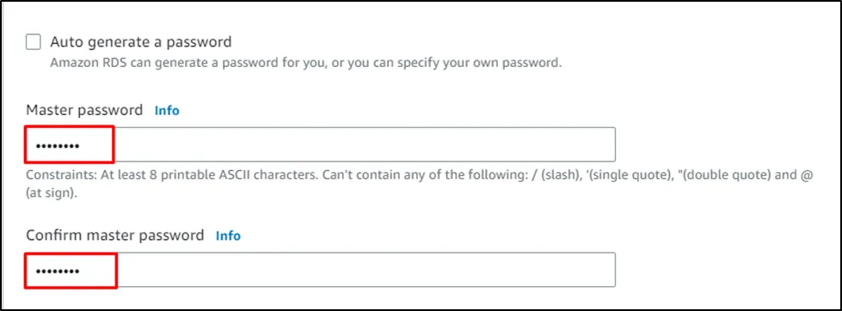Click the masked dots in the Master password field
Image resolution: width=842 pixels, height=311 pixels.
pos(58,146)
